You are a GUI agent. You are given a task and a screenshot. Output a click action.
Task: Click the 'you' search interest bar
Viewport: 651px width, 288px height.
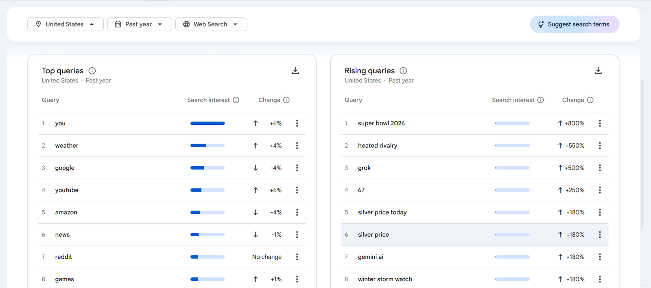[208, 123]
